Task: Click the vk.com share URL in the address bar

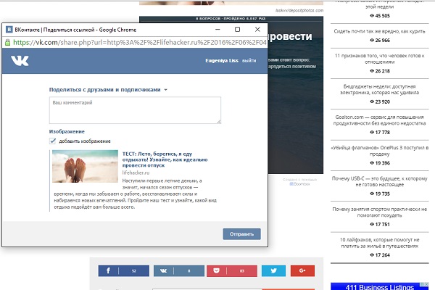Action: tap(140, 43)
